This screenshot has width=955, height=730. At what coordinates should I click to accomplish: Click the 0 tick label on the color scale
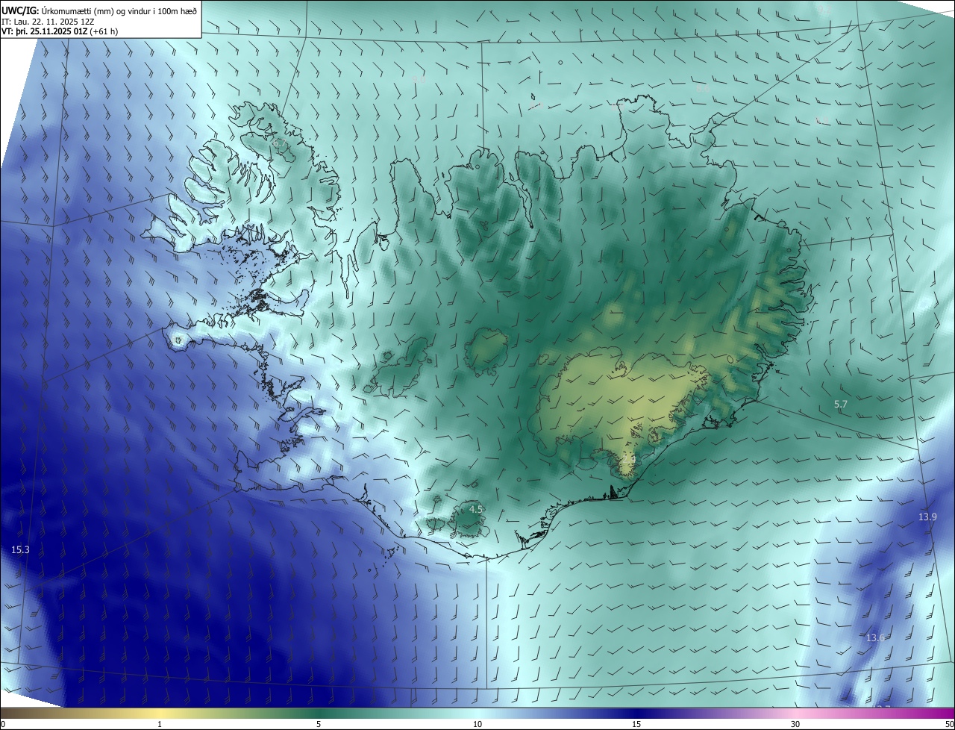3,724
